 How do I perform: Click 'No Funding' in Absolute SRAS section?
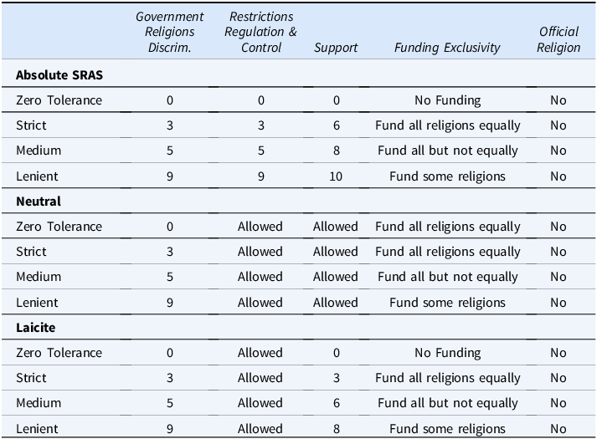(447, 100)
